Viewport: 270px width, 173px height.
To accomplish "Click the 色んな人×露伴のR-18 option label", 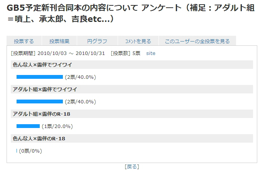I will tap(39, 138).
